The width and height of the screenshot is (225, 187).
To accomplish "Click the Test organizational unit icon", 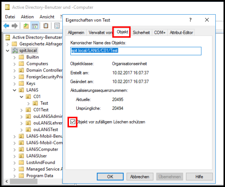I will point(35,103).
